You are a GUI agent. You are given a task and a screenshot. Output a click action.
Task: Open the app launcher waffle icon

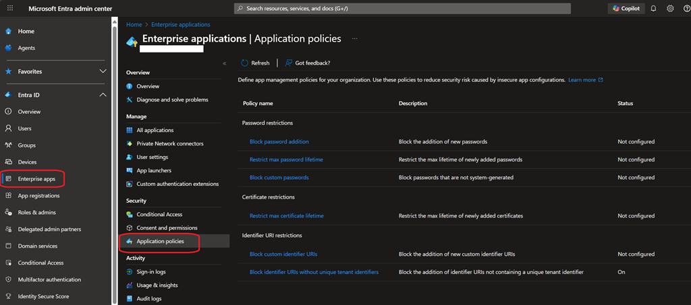coord(10,8)
